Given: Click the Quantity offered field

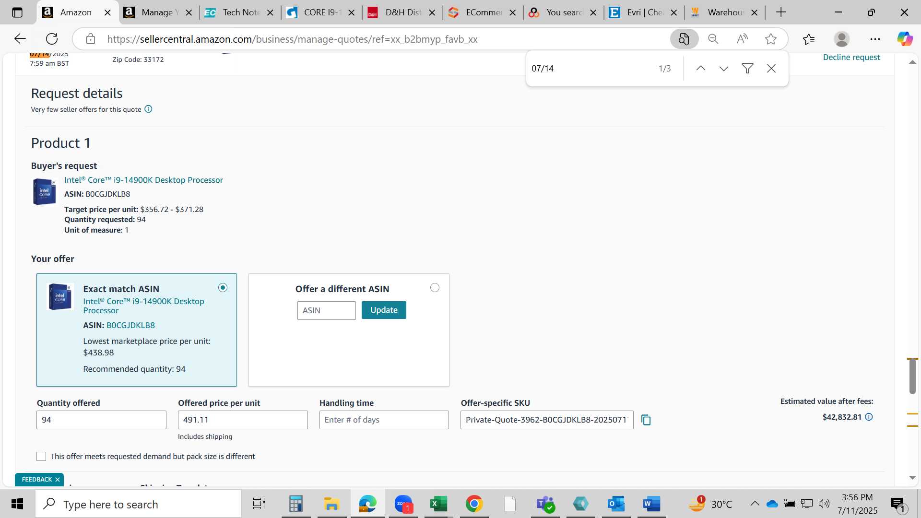Looking at the screenshot, I should pyautogui.click(x=101, y=420).
